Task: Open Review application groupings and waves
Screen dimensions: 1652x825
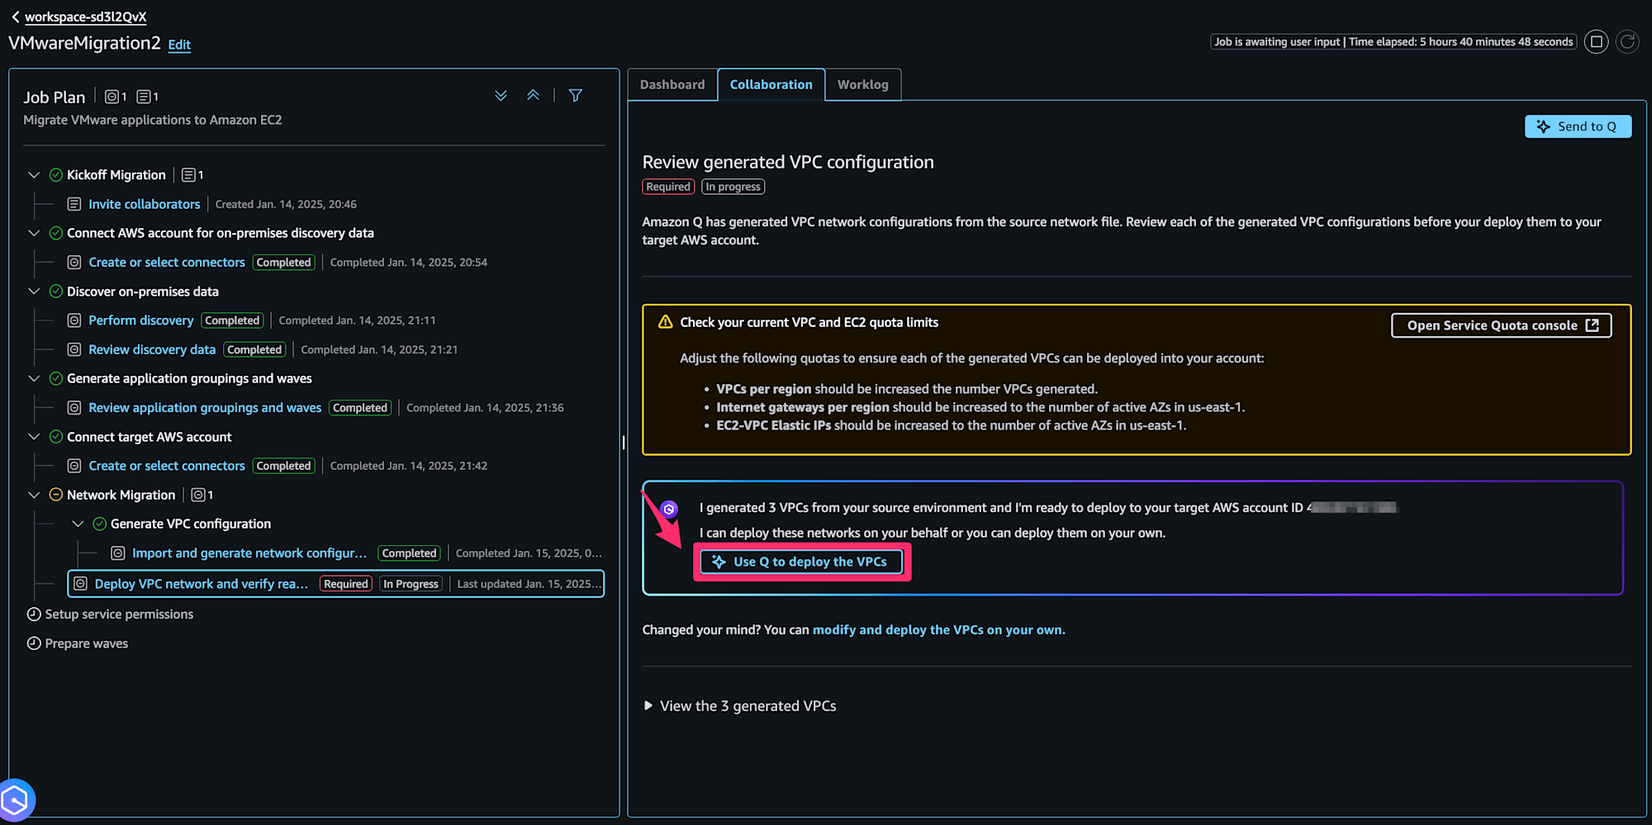Action: pyautogui.click(x=205, y=408)
